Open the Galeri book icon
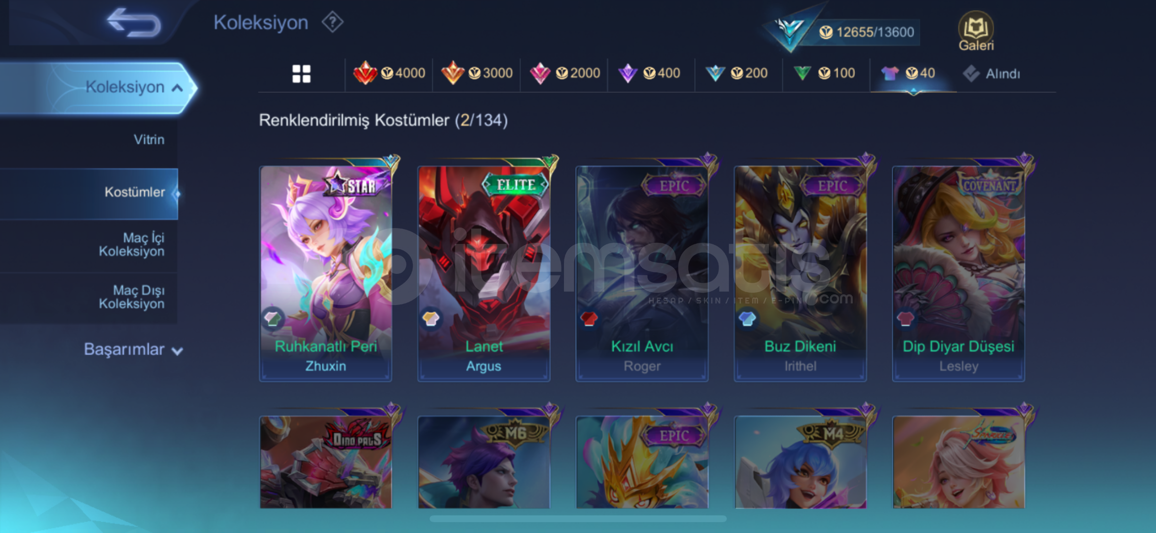This screenshot has height=533, width=1156. tap(976, 31)
